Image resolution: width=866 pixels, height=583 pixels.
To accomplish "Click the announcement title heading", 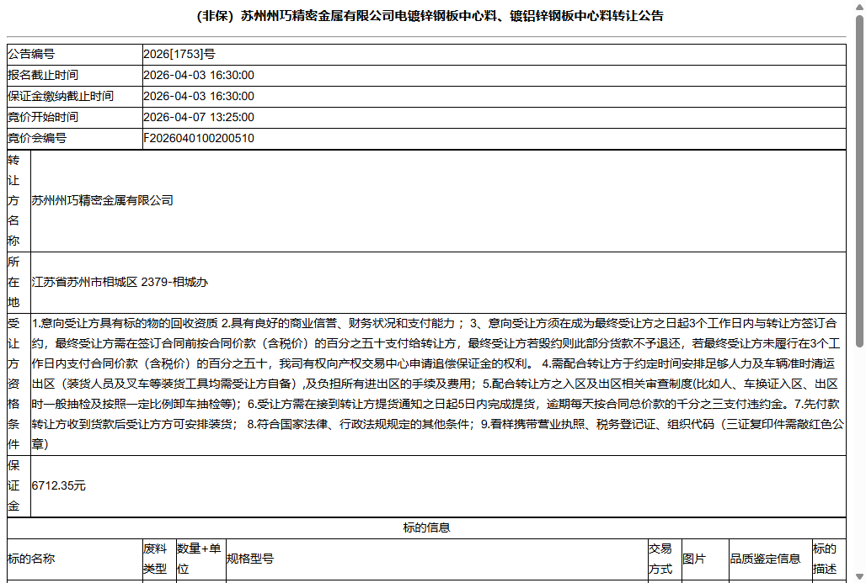I will tap(430, 16).
